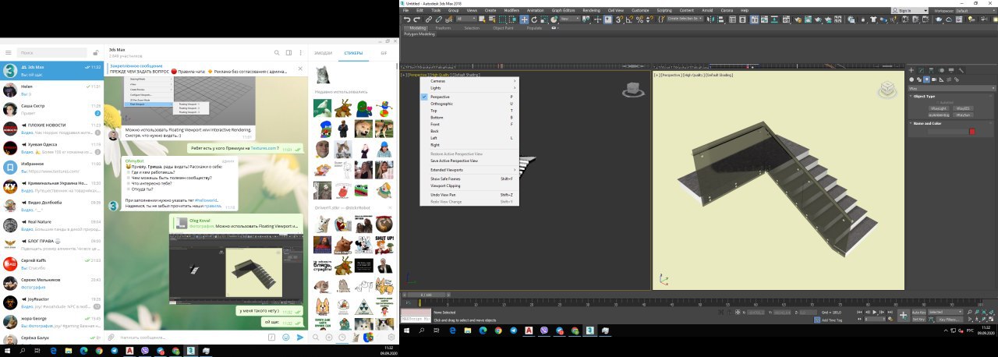Click the large Set Keys plus button
The width and height of the screenshot is (998, 357).
pos(904,315)
